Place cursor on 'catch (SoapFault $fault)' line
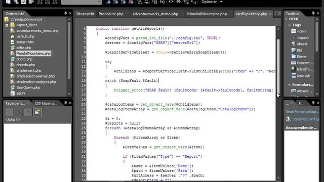 click(x=132, y=81)
